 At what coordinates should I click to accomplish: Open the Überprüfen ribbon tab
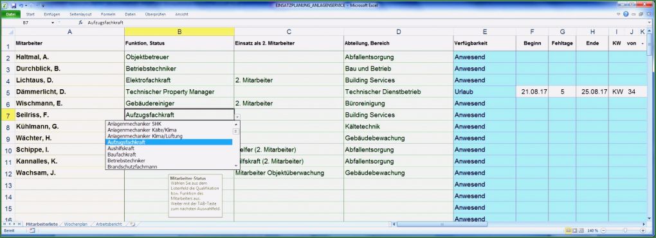click(155, 14)
